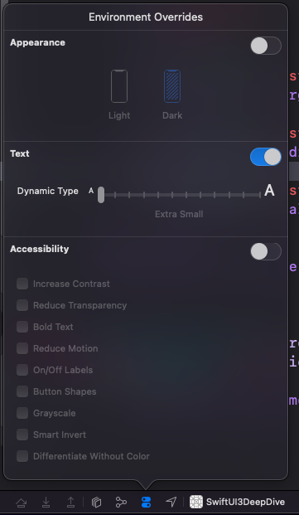Click the Debug Memory Graph icon
Viewport: 299px width, 515px height.
pyautogui.click(x=121, y=502)
